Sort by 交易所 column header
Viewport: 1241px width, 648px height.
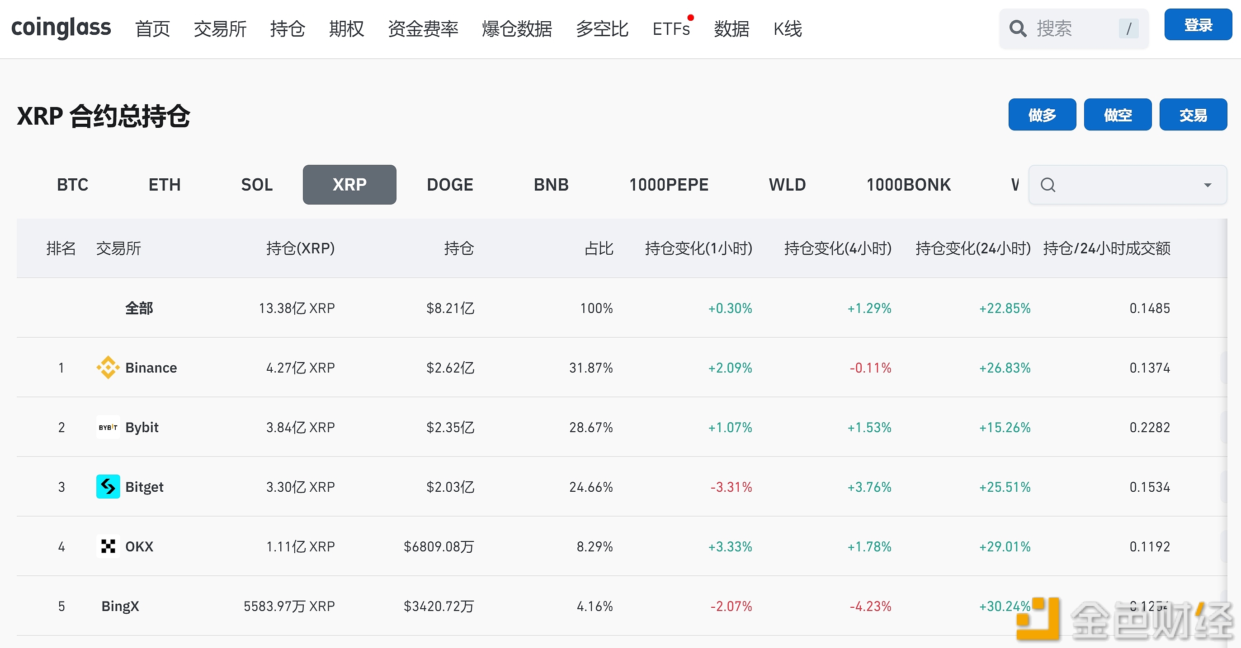[x=118, y=248]
